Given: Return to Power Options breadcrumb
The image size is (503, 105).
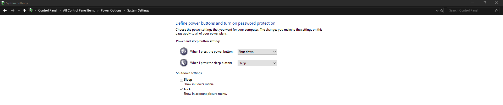Looking at the screenshot, I should click(111, 10).
